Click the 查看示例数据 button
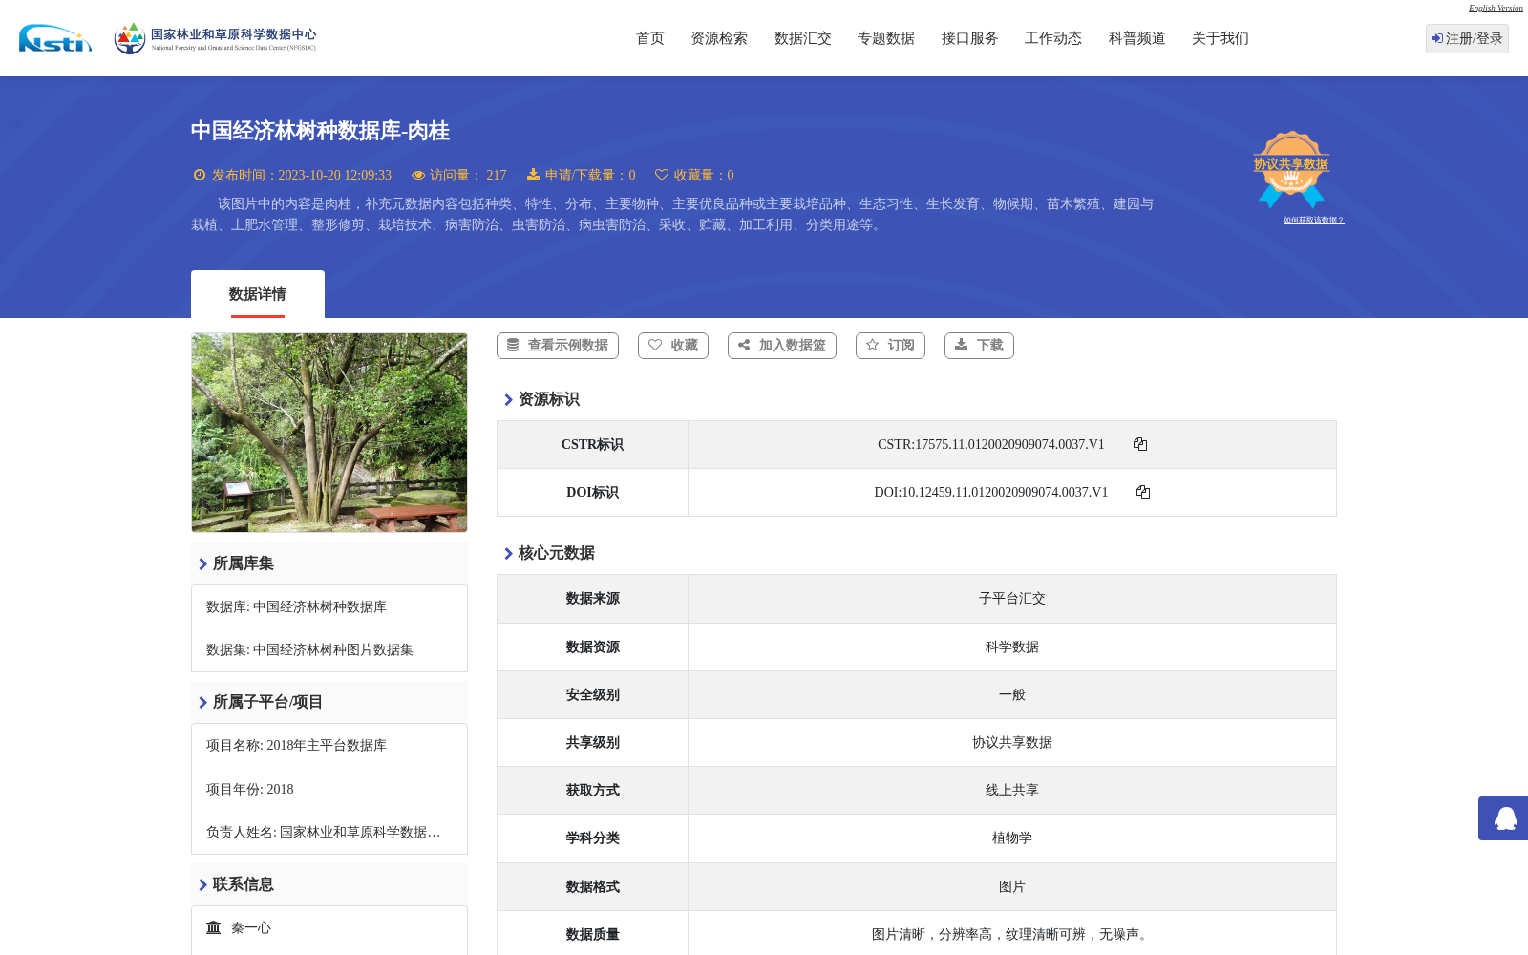The height and width of the screenshot is (955, 1528). tap(558, 346)
